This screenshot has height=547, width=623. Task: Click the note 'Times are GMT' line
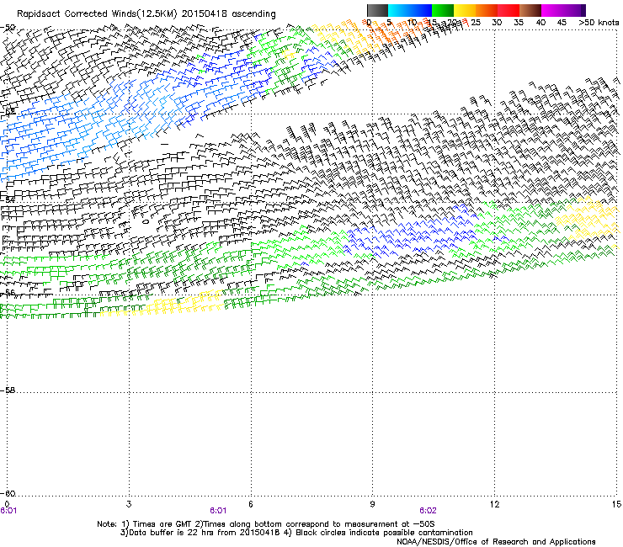click(266, 524)
